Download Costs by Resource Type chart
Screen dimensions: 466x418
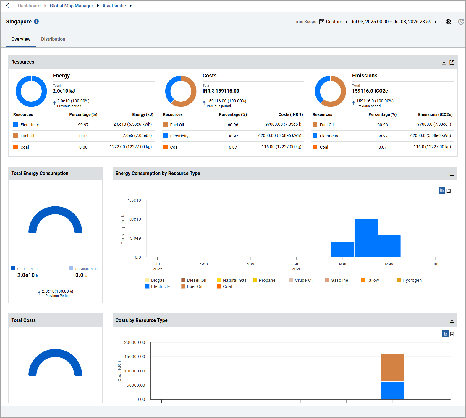pos(452,321)
